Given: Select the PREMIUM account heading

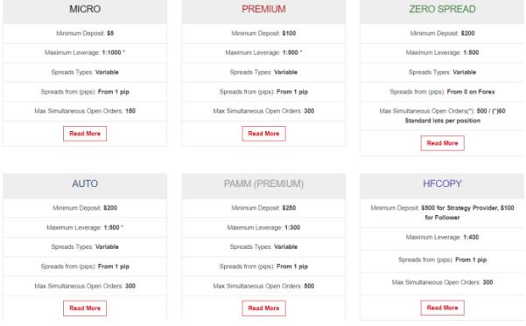Looking at the screenshot, I should (263, 9).
